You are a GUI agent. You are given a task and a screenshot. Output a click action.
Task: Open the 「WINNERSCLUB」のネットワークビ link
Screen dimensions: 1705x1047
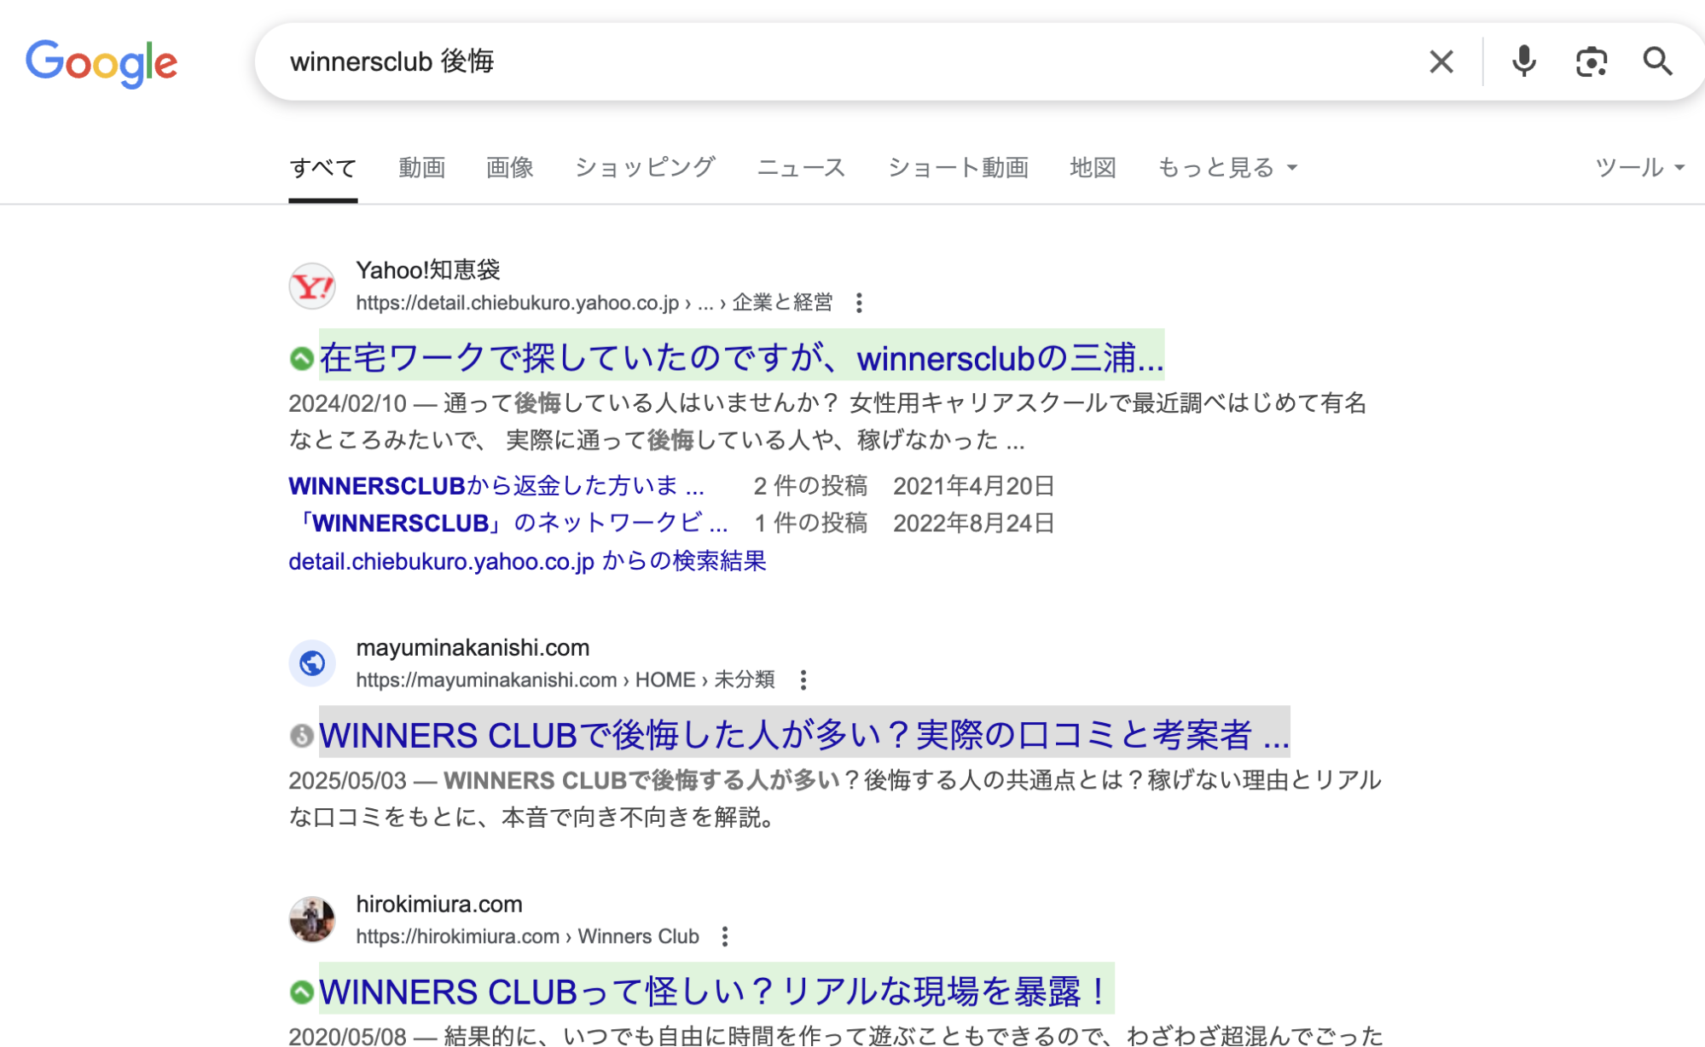point(508,523)
